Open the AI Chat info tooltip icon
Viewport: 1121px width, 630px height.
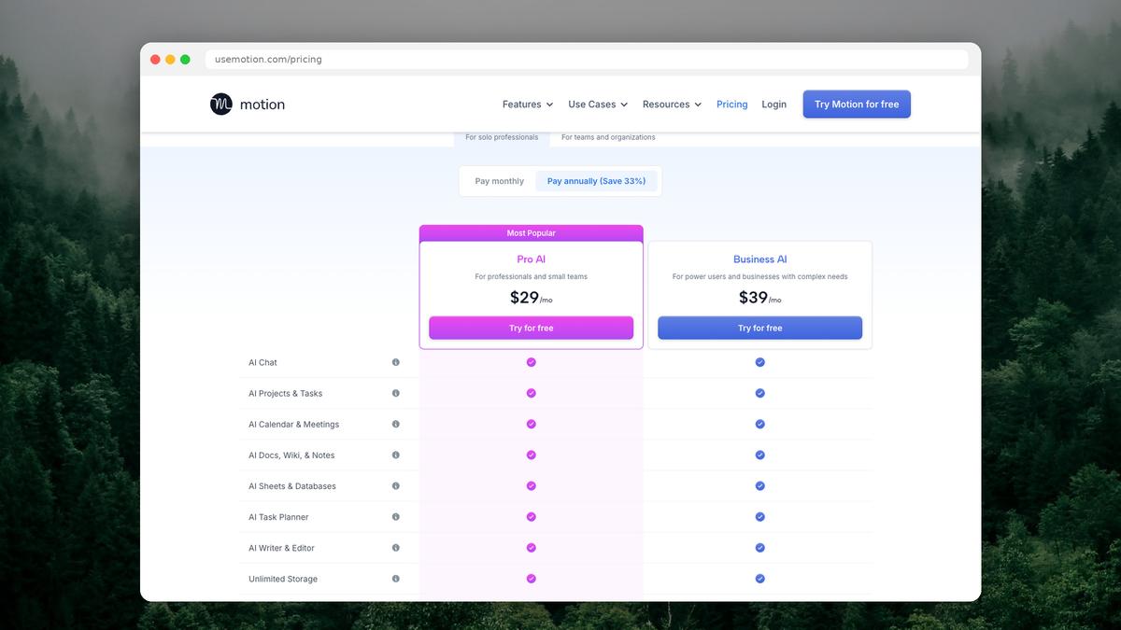(x=395, y=362)
